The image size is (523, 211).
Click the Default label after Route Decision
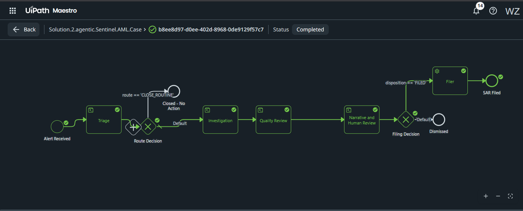click(180, 123)
